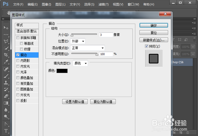
Task: Click the Hand tool in options bar
Action: (9, 13)
